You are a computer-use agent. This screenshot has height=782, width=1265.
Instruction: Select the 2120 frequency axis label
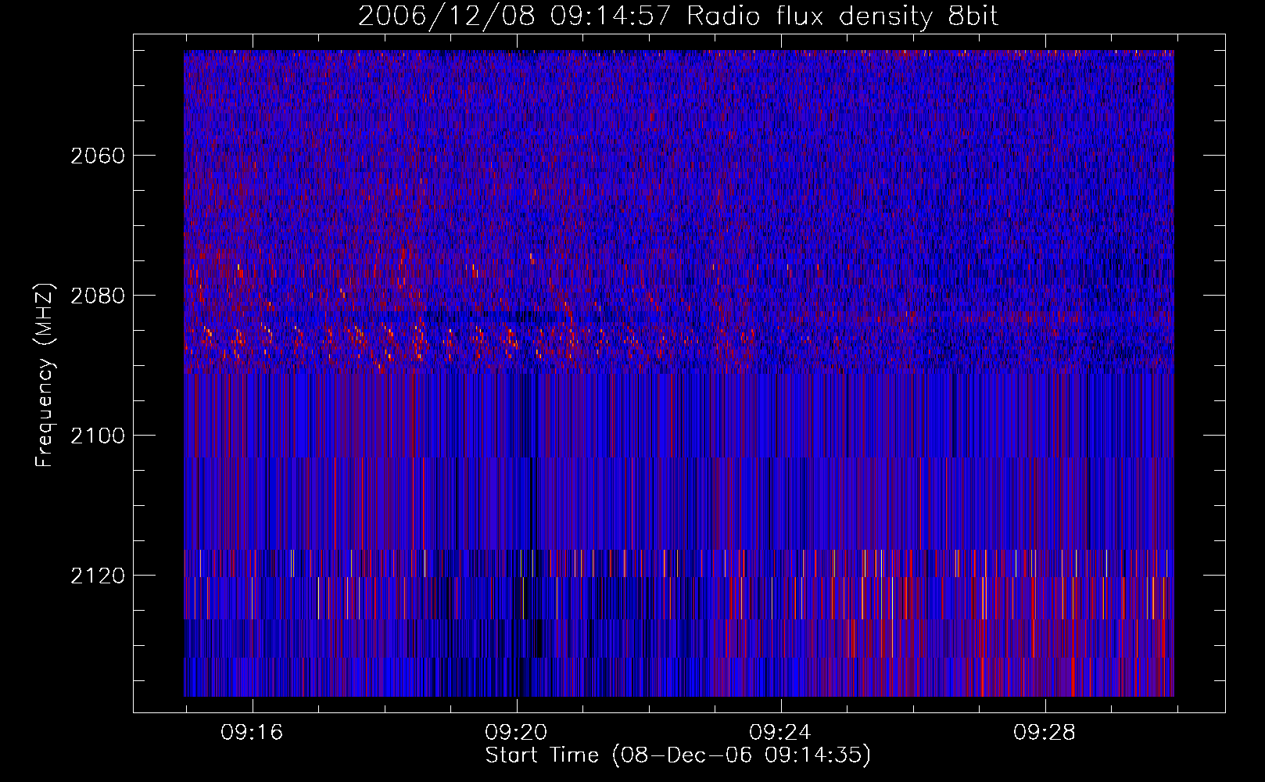click(98, 576)
